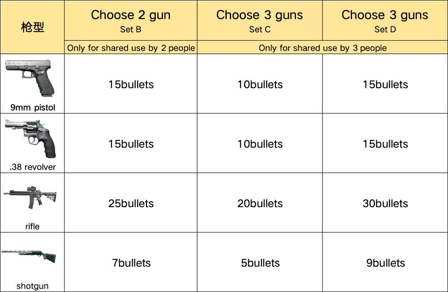The image size is (448, 292).
Task: Choose the shotgun 5bullets cell
Action: pos(260,263)
